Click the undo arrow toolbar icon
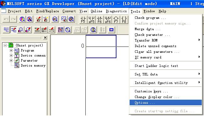The height and width of the screenshot is (116, 204). (6, 19)
